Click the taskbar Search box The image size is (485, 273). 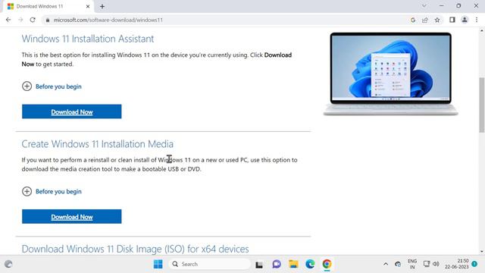(209, 264)
